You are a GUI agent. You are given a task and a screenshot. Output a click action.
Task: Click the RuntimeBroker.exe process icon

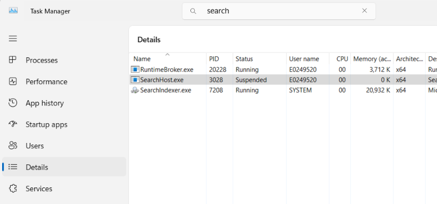click(135, 70)
